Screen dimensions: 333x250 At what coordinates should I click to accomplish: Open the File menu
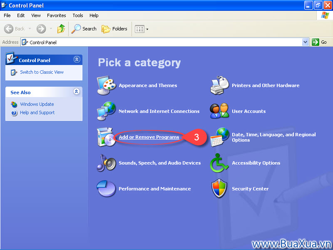[x=7, y=15]
